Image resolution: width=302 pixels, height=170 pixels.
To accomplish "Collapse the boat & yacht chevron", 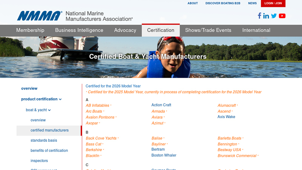I will tap(49, 110).
